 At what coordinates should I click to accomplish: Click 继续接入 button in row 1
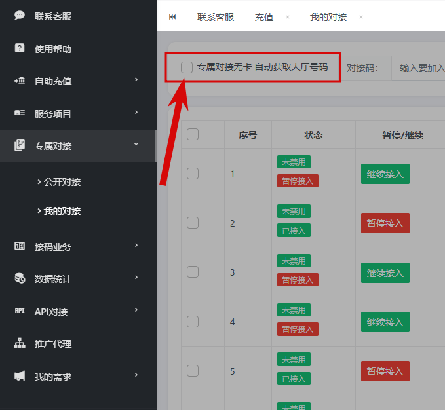[x=385, y=174]
